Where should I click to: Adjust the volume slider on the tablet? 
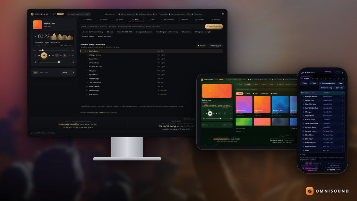(218, 118)
